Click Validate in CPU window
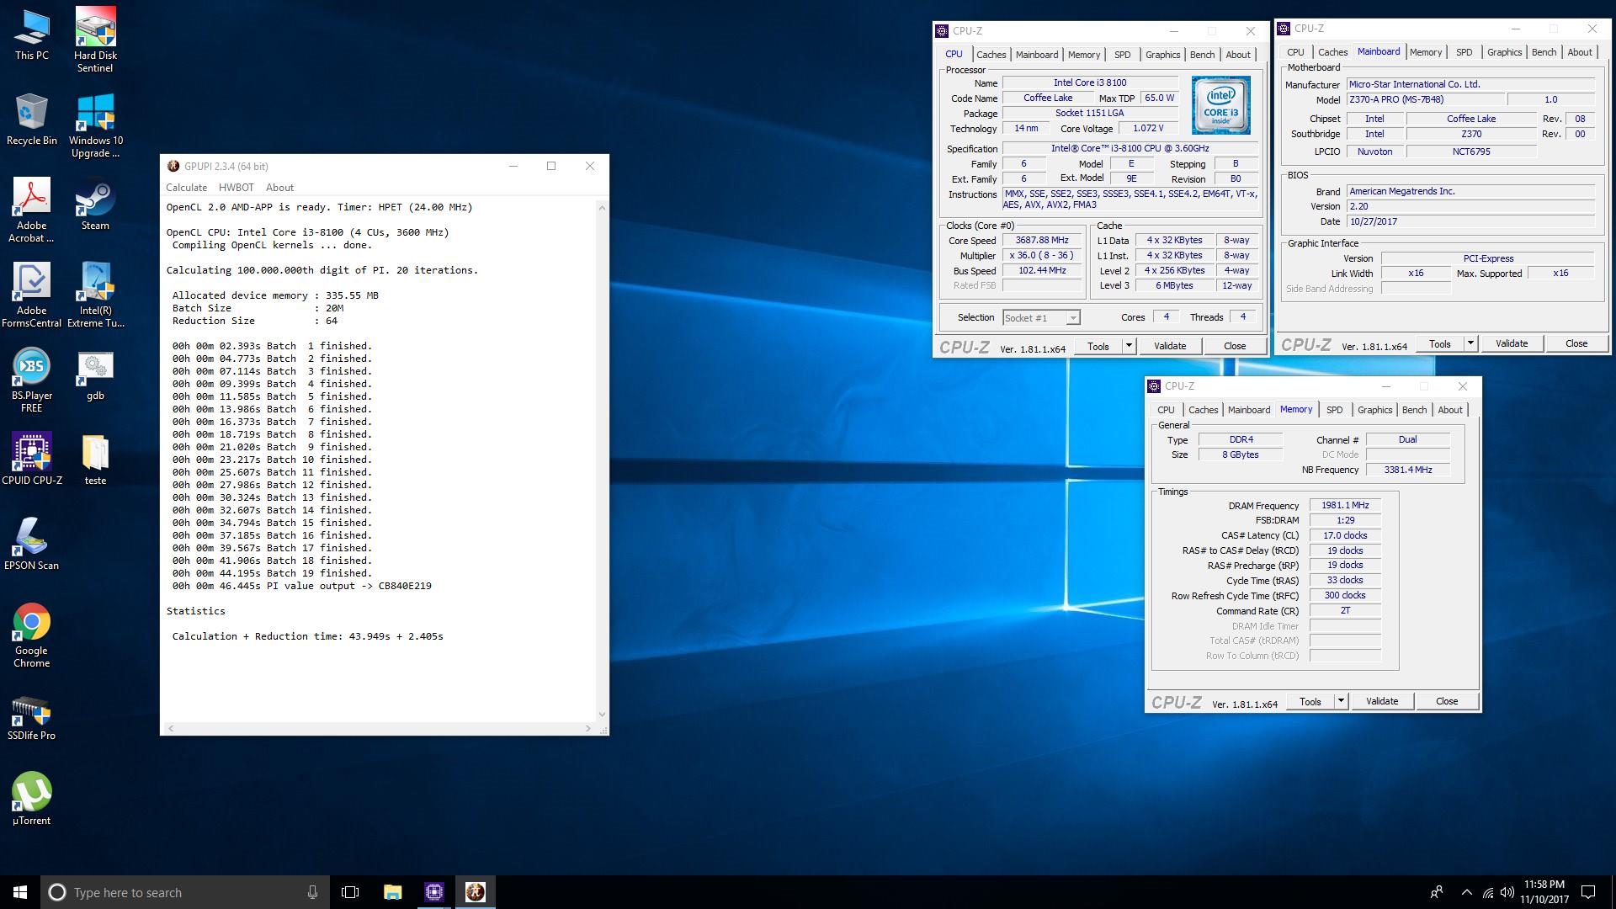The height and width of the screenshot is (909, 1616). point(1170,346)
